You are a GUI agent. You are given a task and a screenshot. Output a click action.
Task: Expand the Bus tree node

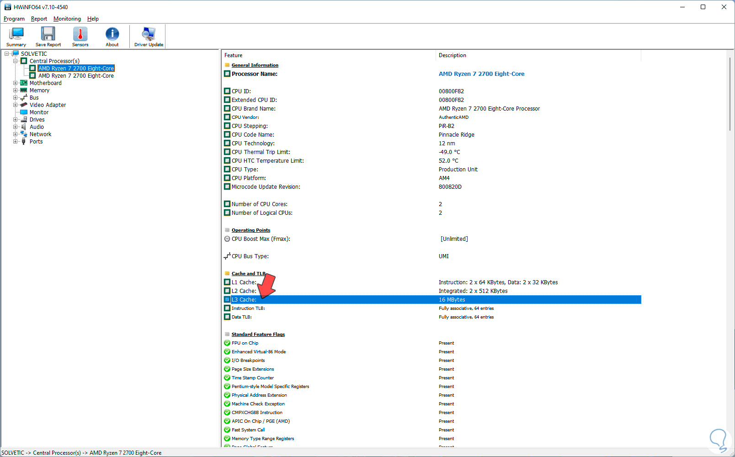pos(15,98)
